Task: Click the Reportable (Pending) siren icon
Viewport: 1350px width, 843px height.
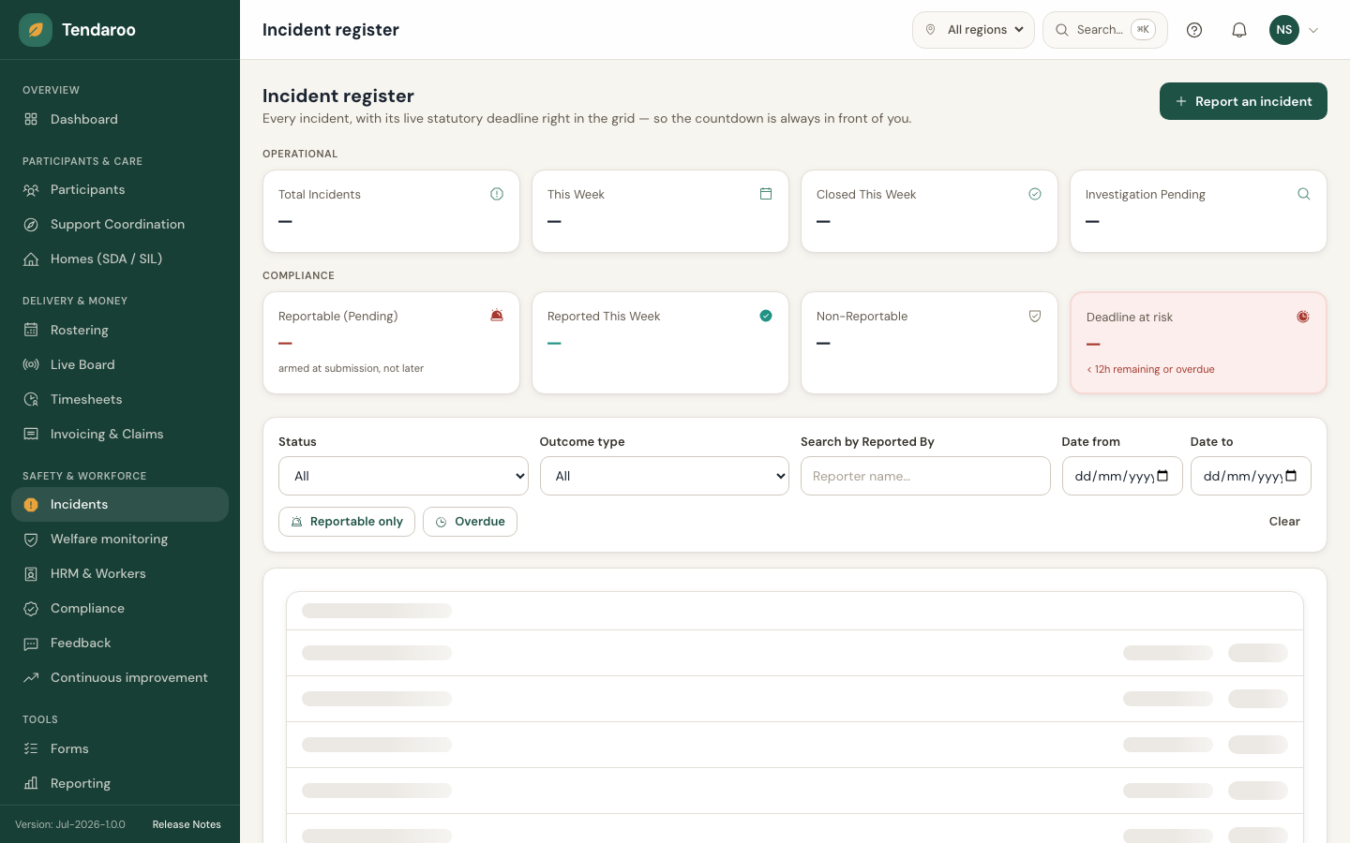Action: pos(497,316)
